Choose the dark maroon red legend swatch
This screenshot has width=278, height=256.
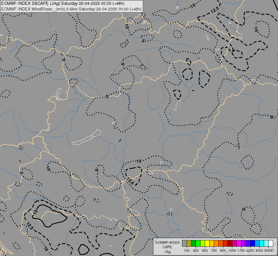(x=230, y=243)
